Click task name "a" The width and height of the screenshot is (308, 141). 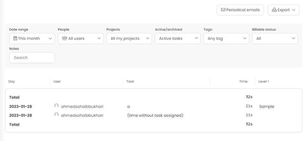tap(129, 107)
